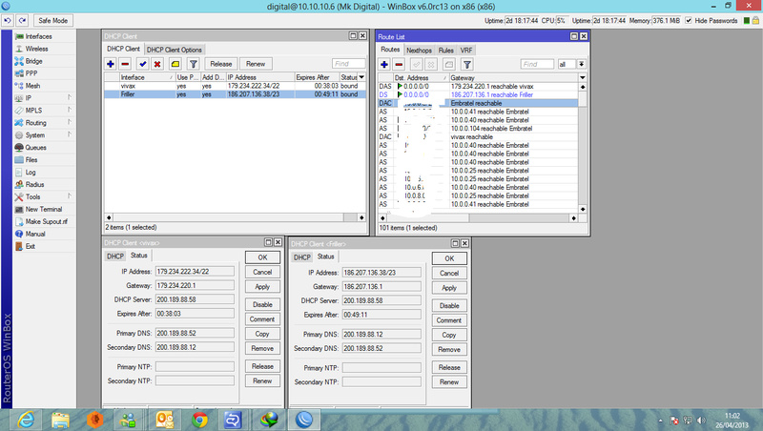Switch to the Nexthops tab in Route List

click(x=419, y=51)
